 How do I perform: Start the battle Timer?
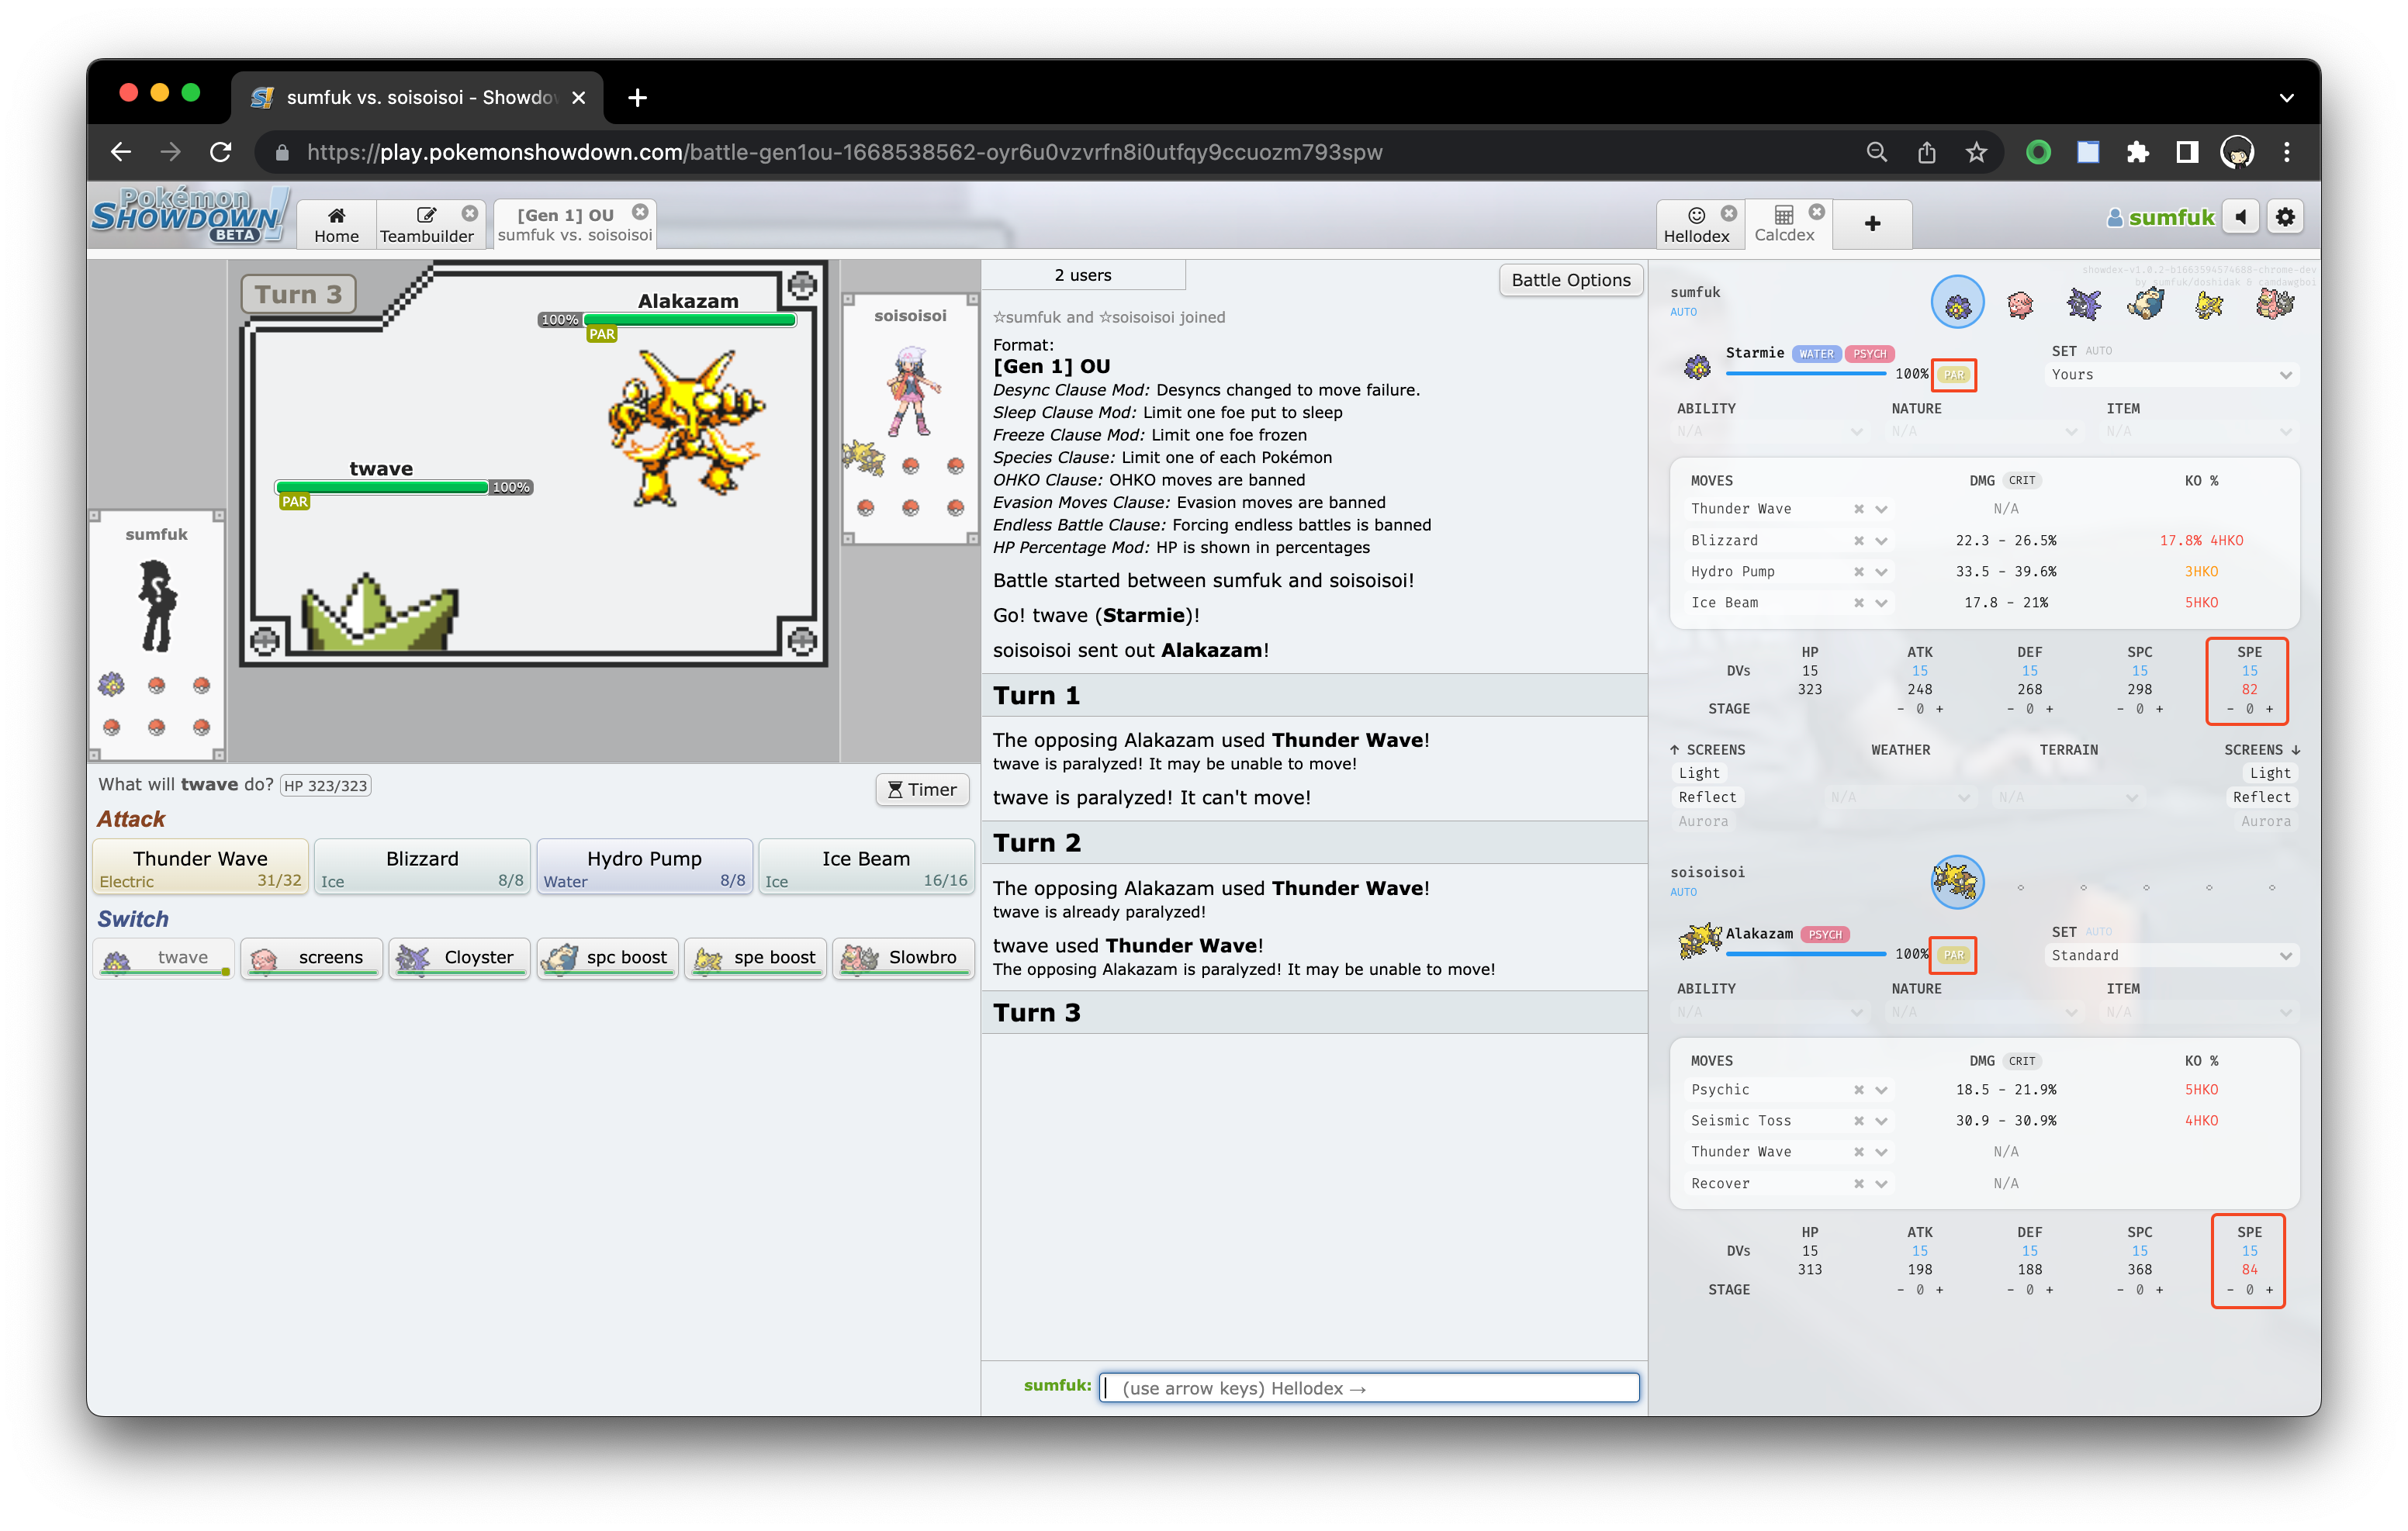click(922, 790)
